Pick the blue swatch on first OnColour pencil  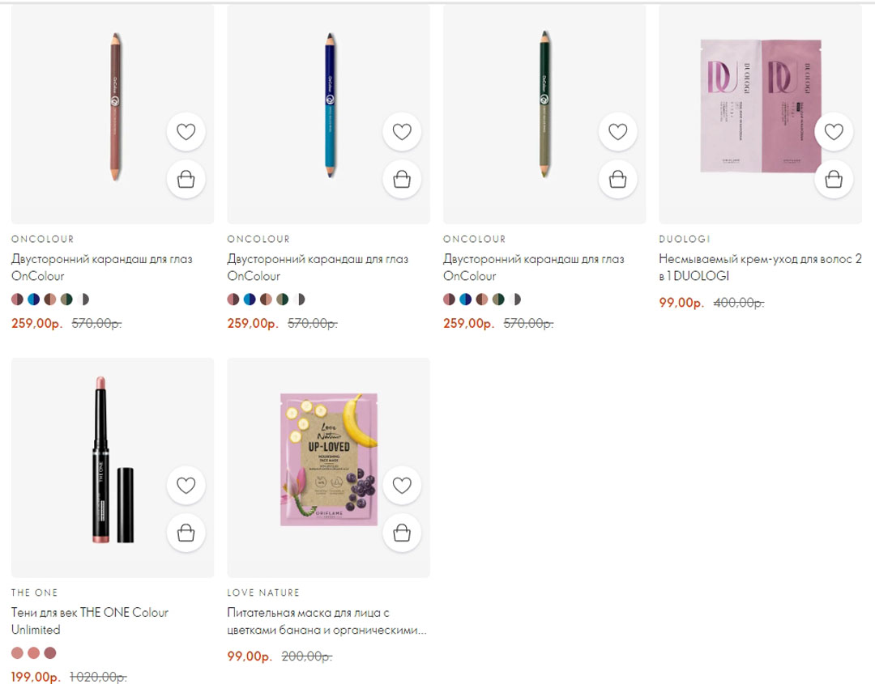(33, 300)
